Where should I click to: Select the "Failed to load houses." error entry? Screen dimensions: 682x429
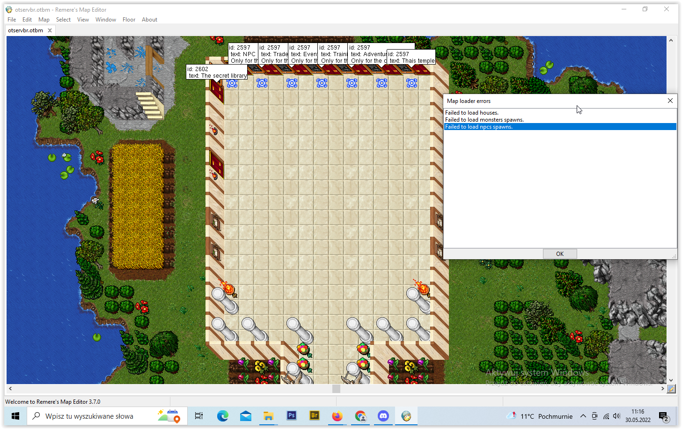471,112
